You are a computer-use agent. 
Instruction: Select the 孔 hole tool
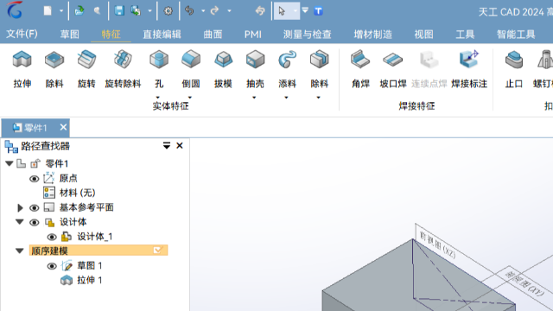point(159,68)
